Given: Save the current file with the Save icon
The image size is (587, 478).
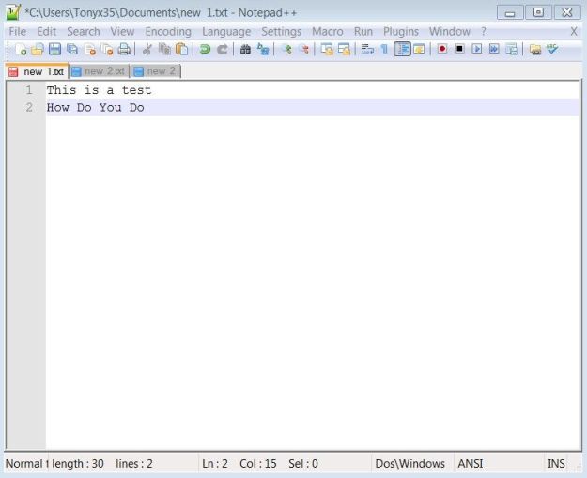Looking at the screenshot, I should (x=54, y=49).
